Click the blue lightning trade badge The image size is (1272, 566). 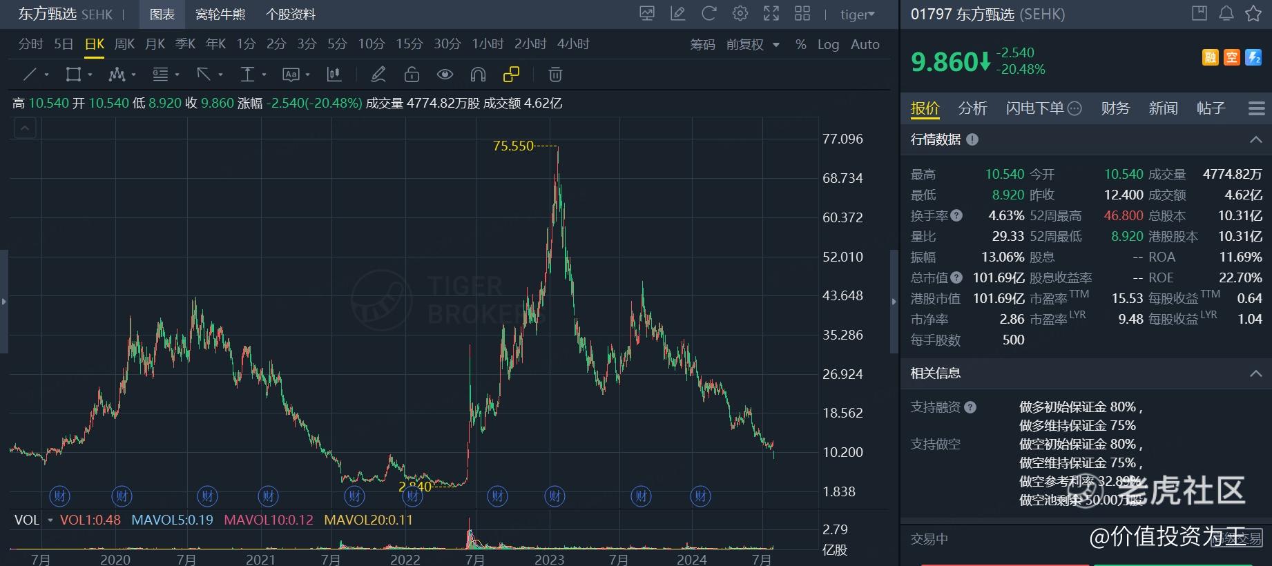pyautogui.click(x=1253, y=58)
